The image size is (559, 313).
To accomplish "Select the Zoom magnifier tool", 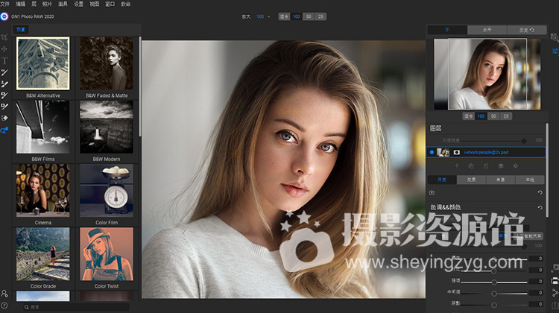I will tap(5, 130).
